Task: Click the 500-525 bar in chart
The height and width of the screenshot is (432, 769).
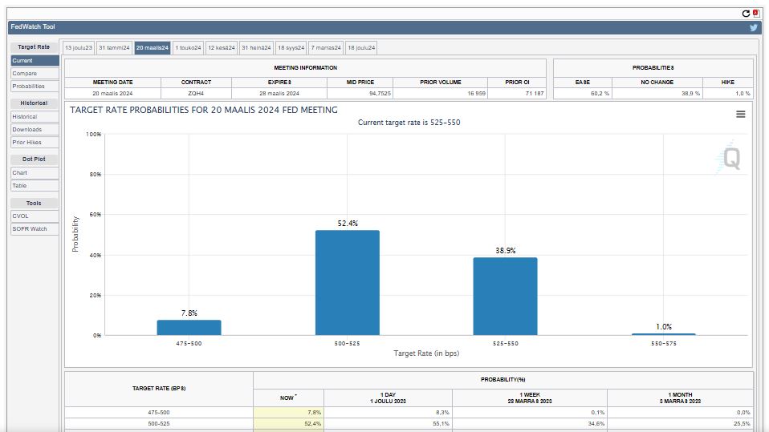Action: click(348, 283)
